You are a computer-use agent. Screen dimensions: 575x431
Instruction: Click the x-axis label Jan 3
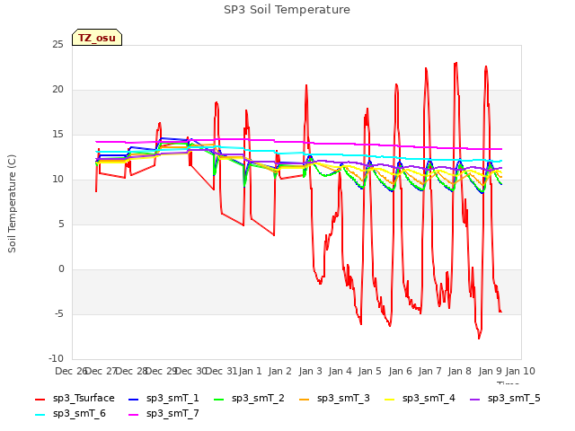[x=310, y=371]
